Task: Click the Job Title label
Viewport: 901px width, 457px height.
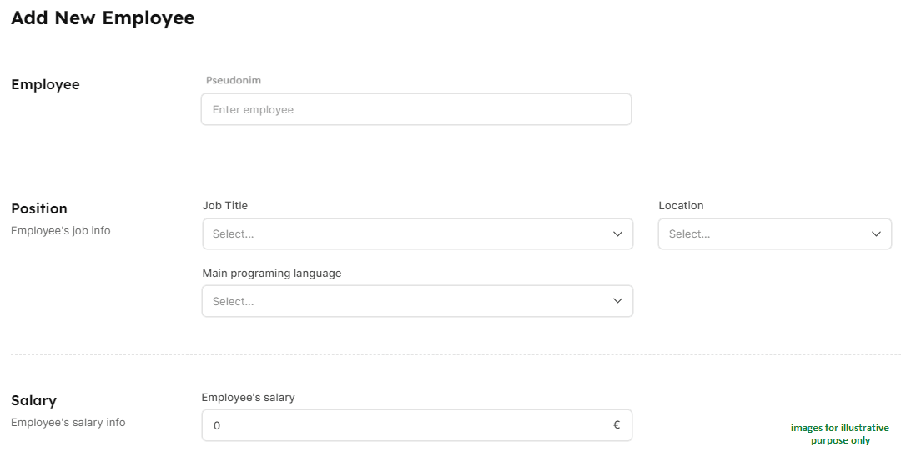Action: [225, 205]
